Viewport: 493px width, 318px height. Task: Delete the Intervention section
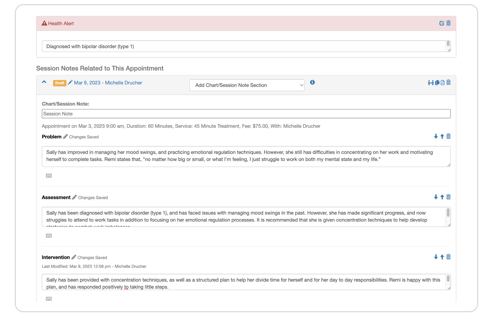tap(448, 257)
